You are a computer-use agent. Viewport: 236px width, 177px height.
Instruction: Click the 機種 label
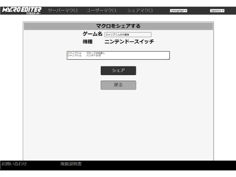87,42
